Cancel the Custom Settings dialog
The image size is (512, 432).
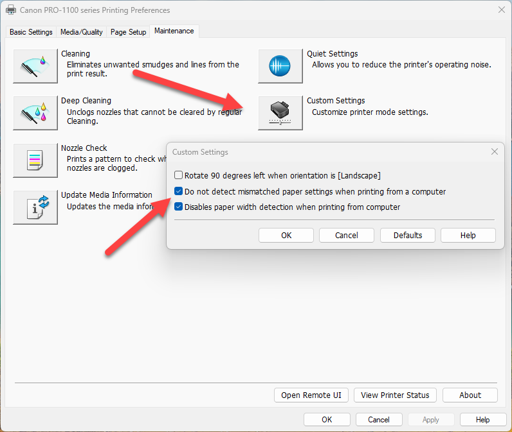pyautogui.click(x=347, y=236)
